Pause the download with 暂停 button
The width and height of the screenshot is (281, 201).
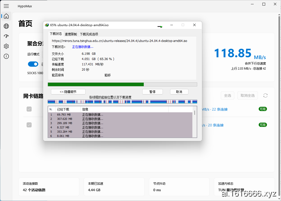pos(152,92)
